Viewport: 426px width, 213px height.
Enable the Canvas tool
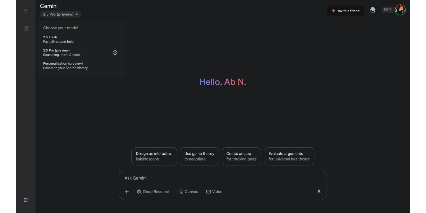[188, 192]
